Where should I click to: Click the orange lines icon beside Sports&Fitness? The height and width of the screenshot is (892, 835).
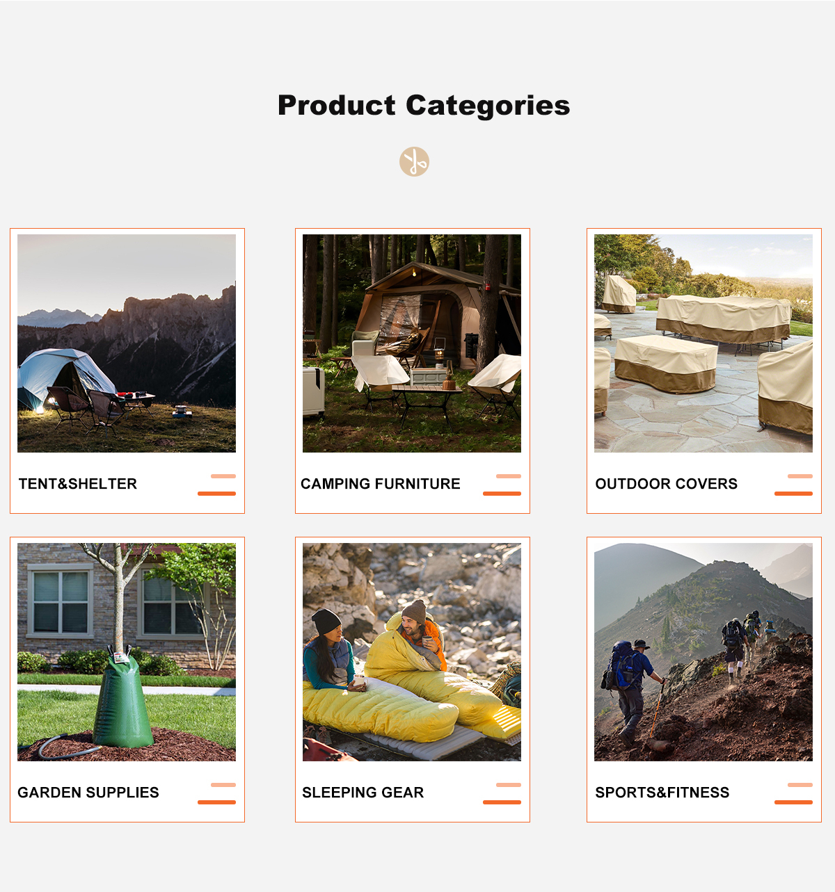coord(794,793)
